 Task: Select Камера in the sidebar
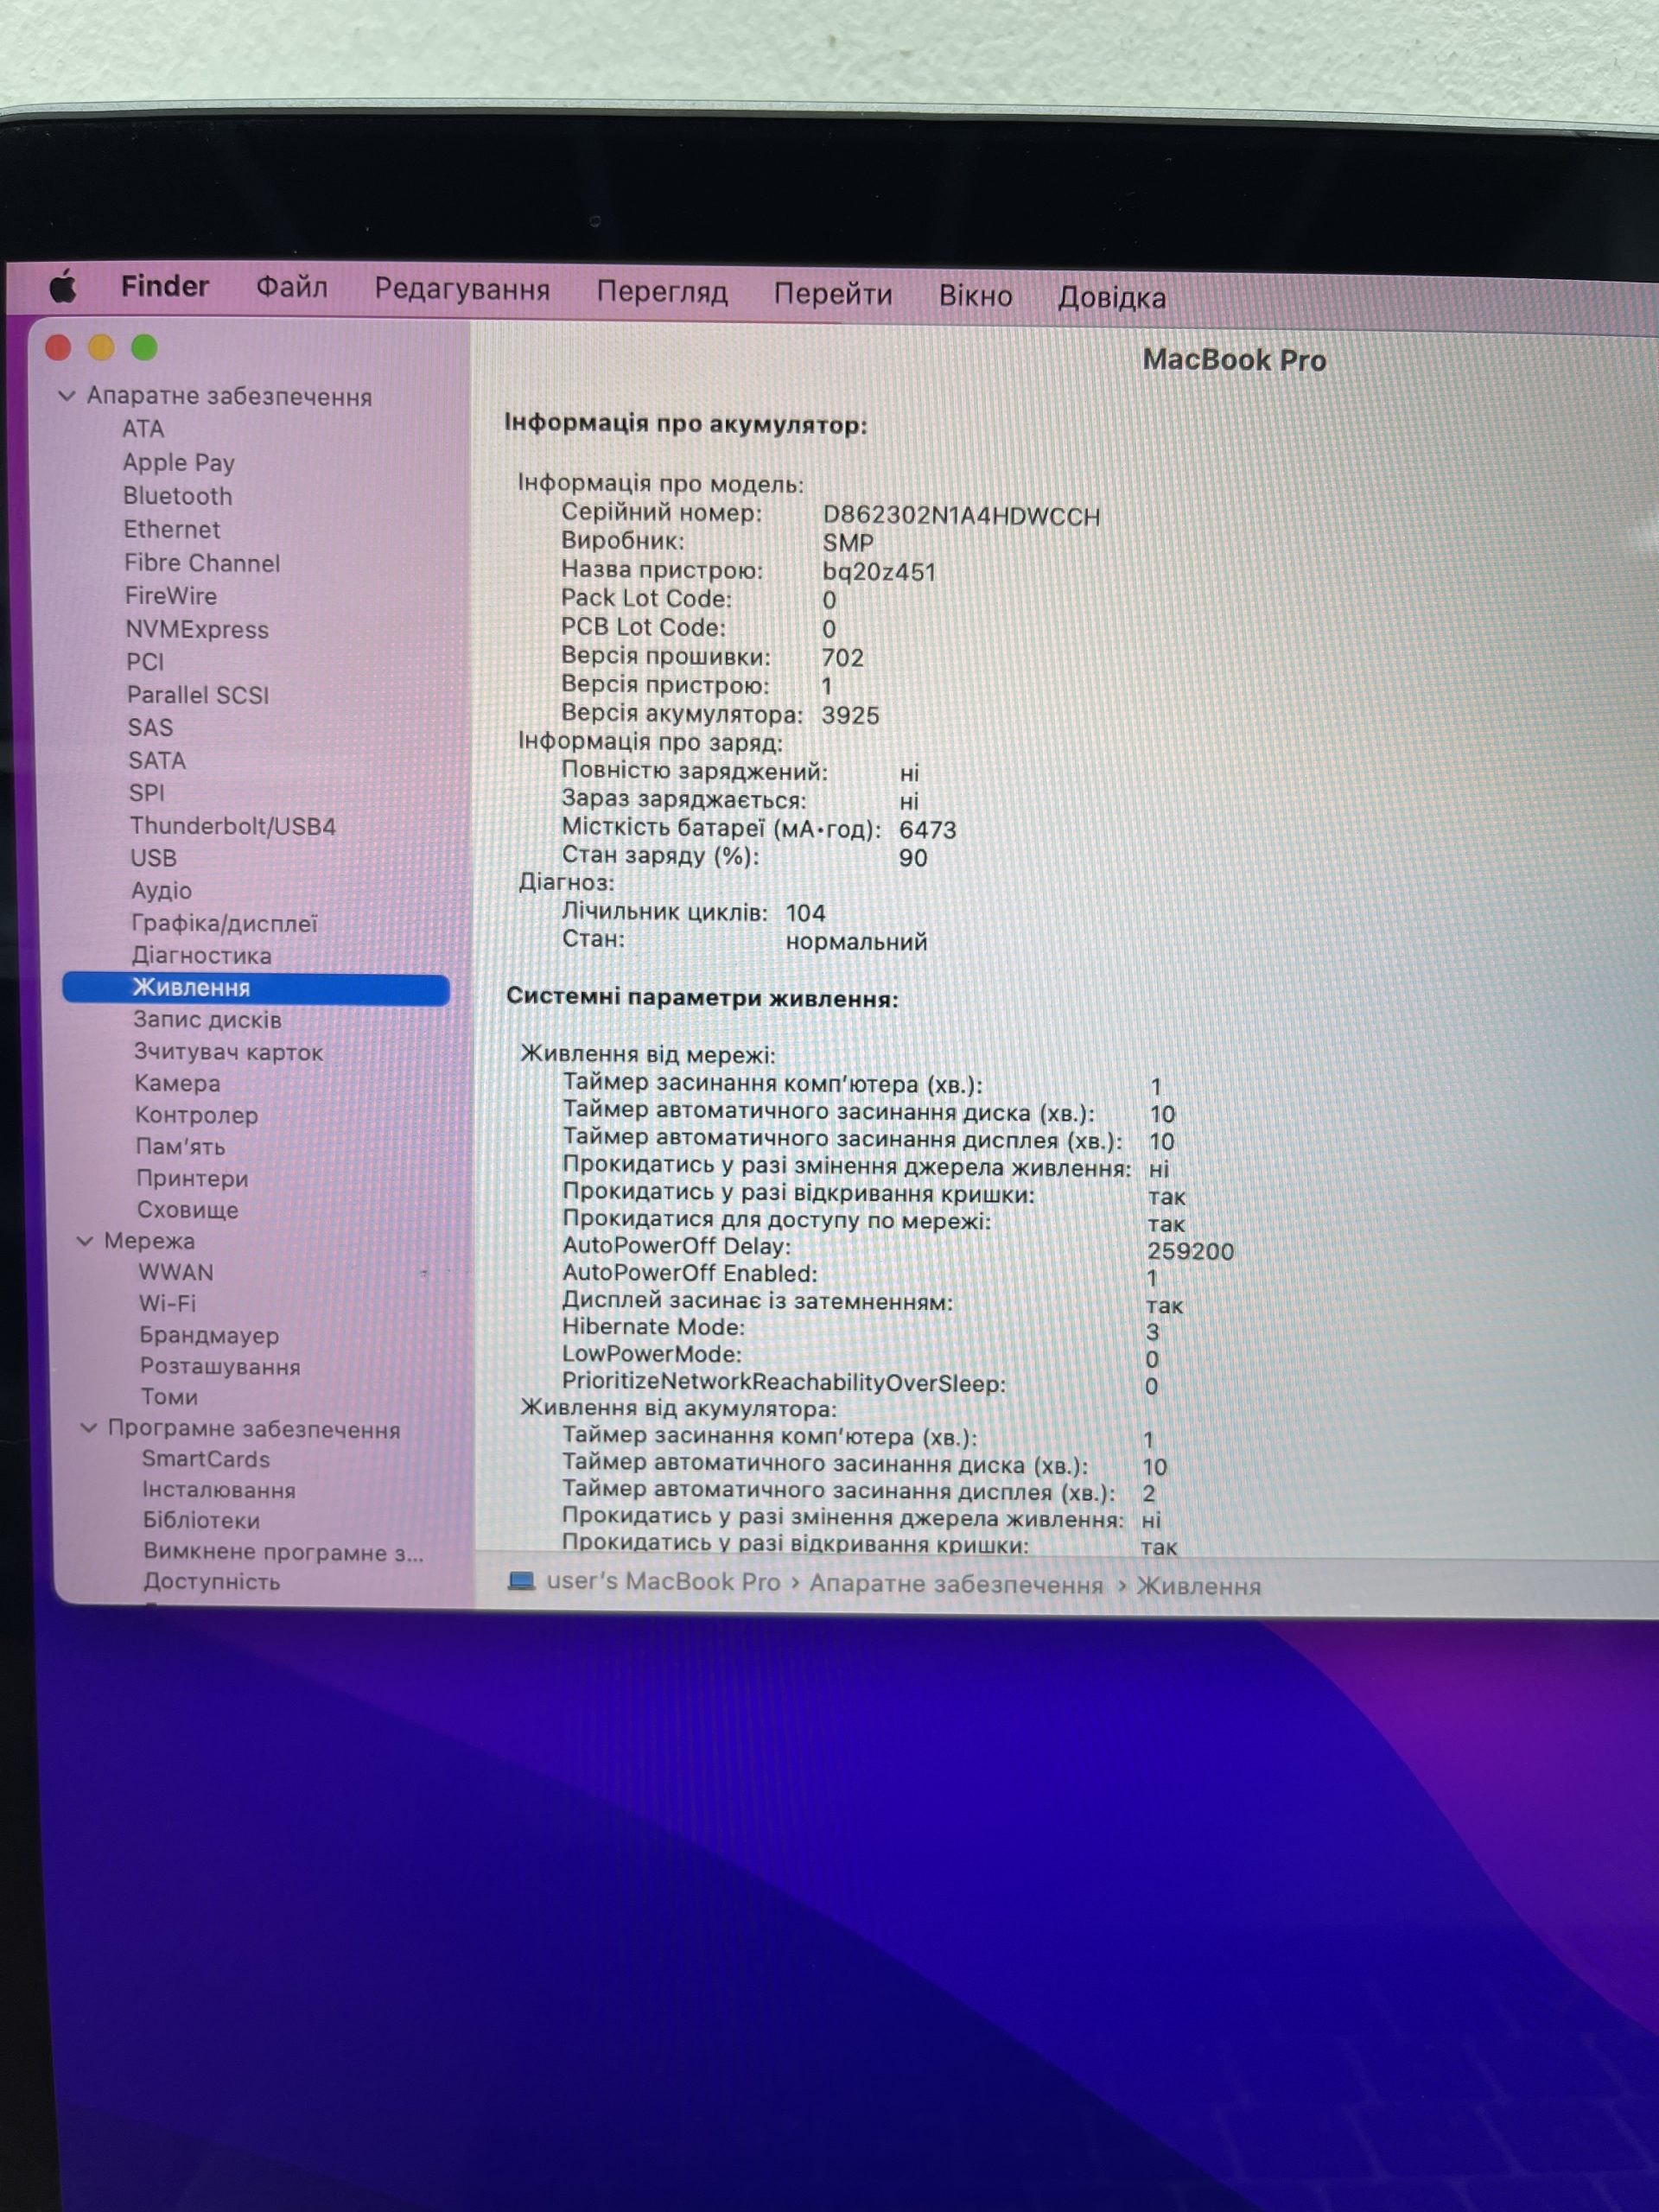click(x=178, y=1083)
